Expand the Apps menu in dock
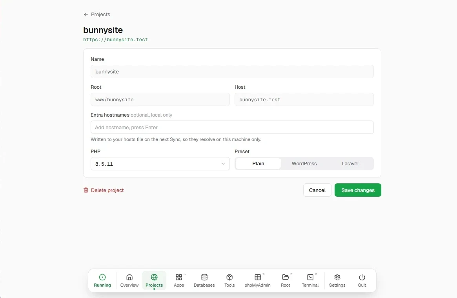Image resolution: width=457 pixels, height=298 pixels. pos(179,280)
